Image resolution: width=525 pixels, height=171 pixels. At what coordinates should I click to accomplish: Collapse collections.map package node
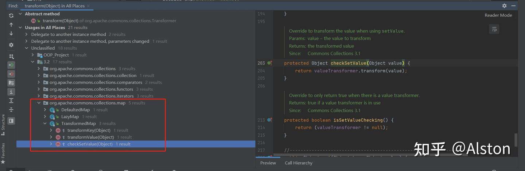pos(39,103)
